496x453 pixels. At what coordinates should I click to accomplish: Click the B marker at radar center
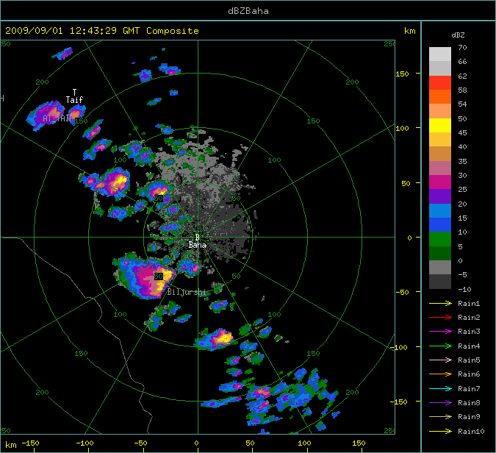198,237
